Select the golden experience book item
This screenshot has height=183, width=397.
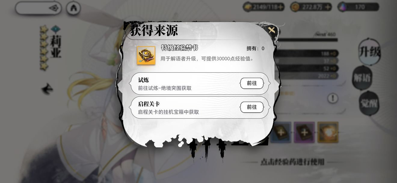[x=328, y=132]
